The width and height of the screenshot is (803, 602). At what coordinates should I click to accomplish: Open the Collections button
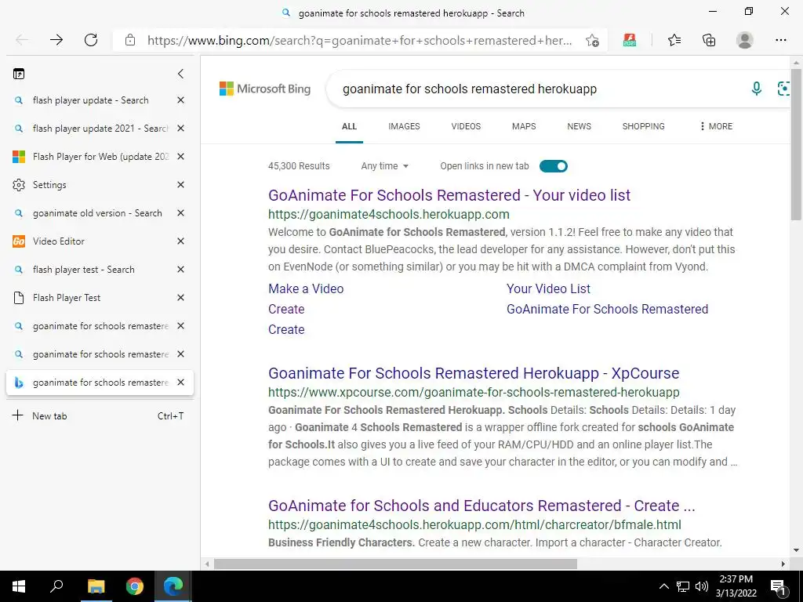[709, 40]
